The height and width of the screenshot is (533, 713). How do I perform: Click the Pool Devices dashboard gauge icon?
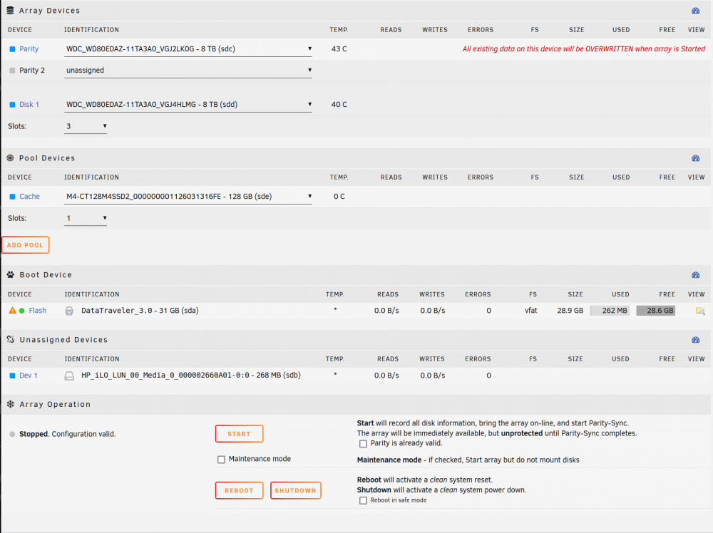pos(695,159)
